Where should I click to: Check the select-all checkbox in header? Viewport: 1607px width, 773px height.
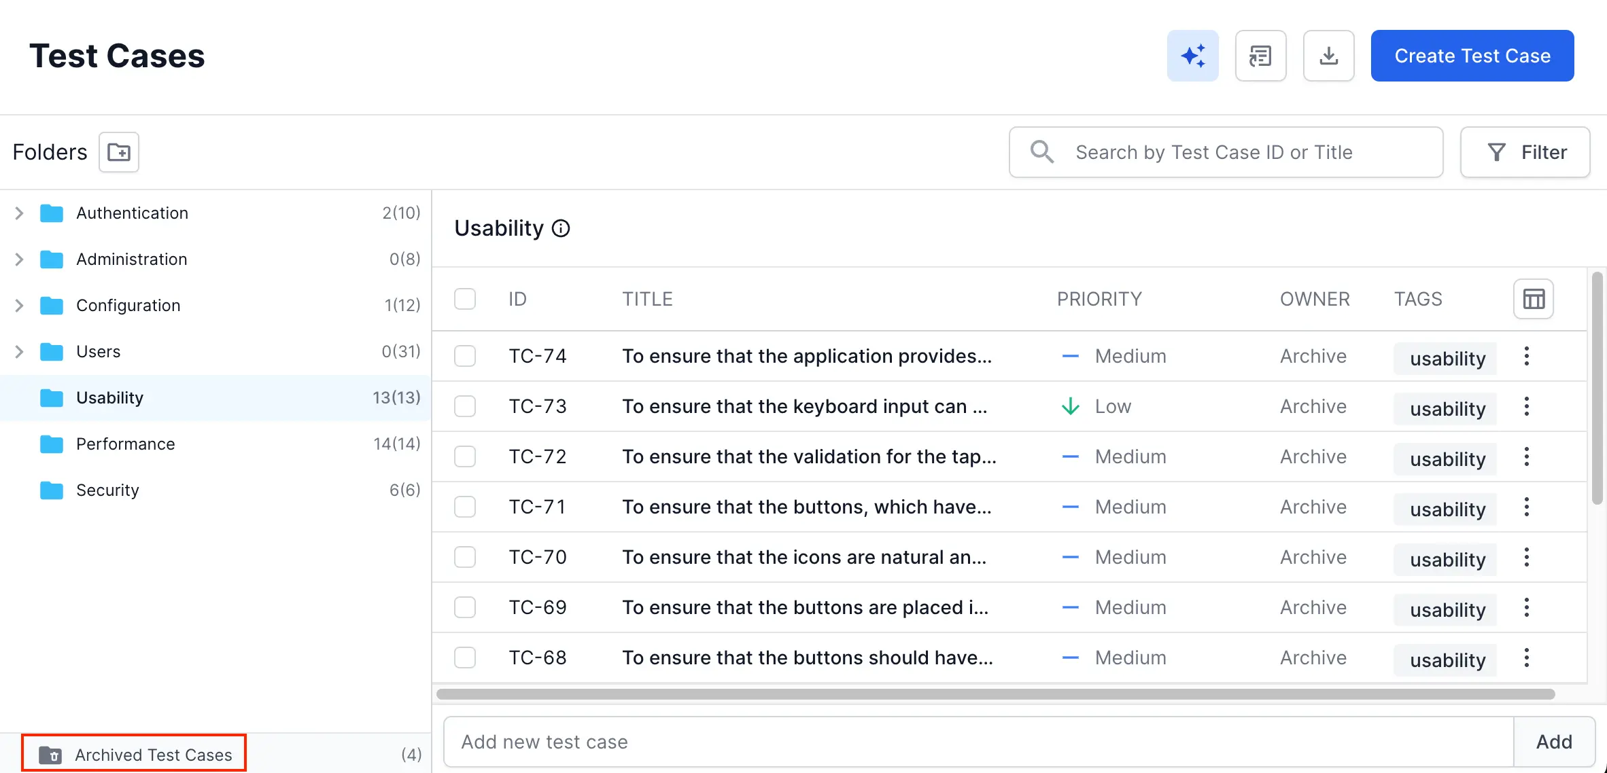pyautogui.click(x=465, y=299)
